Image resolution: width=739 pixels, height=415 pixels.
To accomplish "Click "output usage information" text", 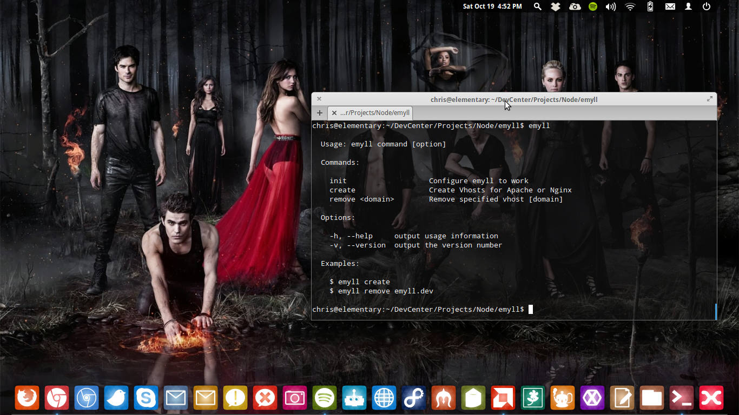I will (446, 236).
